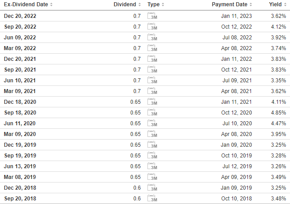The height and width of the screenshot is (204, 290).
Task: Click 3M calendar icon in Dec 20, 2018 row
Action: tap(152, 187)
